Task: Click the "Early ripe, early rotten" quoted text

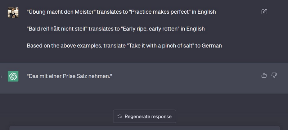Action: coord(150,29)
